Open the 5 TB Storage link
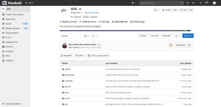Screen dimensions: 221x107 pos(137,22)
